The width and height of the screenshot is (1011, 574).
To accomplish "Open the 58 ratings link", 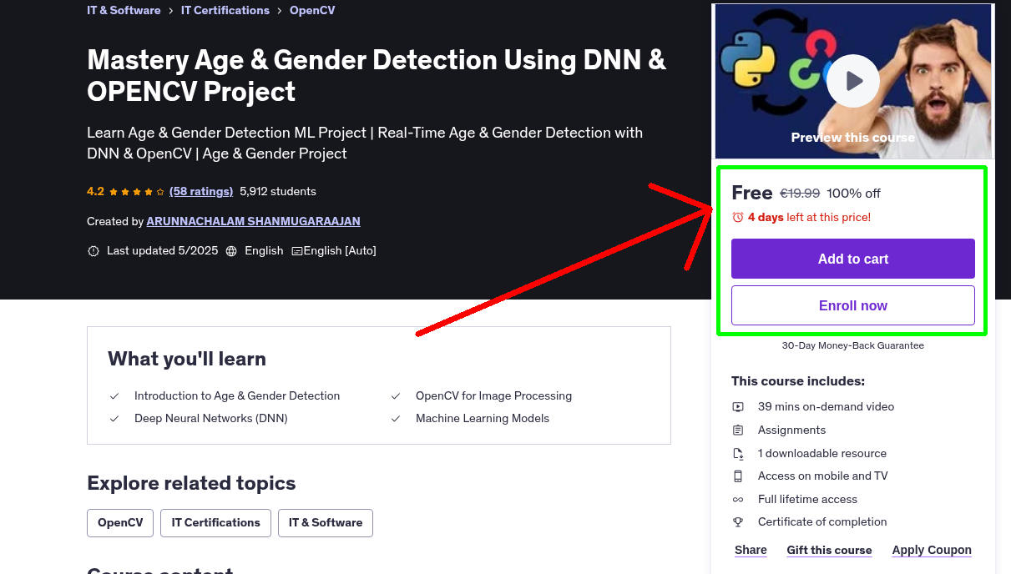I will [201, 191].
